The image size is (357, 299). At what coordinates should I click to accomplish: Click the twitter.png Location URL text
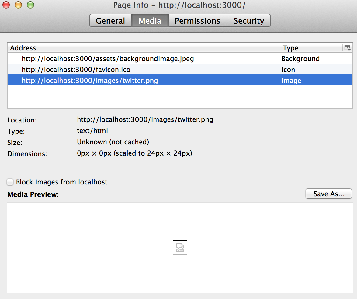145,119
